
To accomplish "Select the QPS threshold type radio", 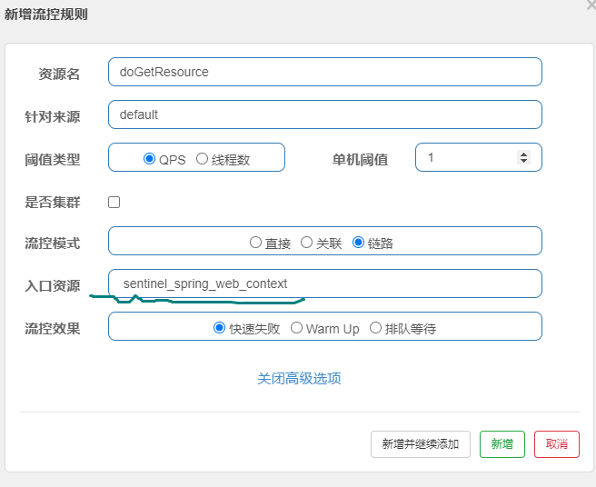I will (149, 158).
